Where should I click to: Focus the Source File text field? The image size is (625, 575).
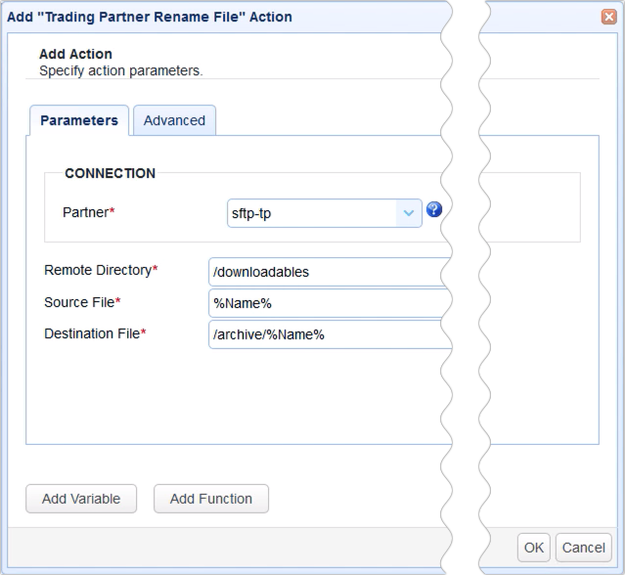[x=323, y=303]
